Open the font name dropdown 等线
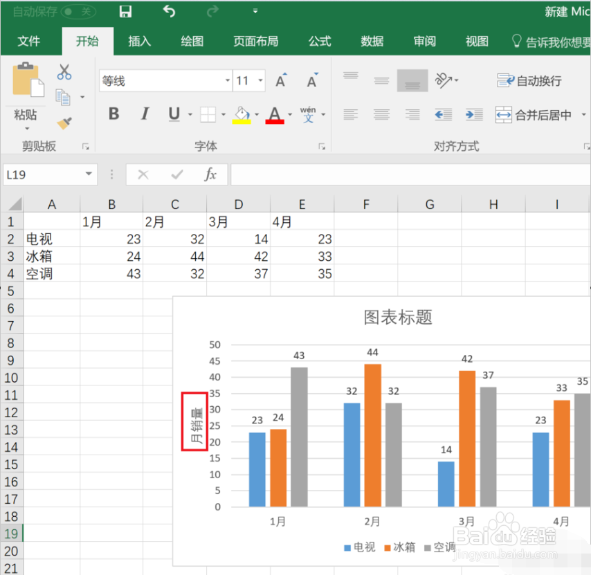 227,80
